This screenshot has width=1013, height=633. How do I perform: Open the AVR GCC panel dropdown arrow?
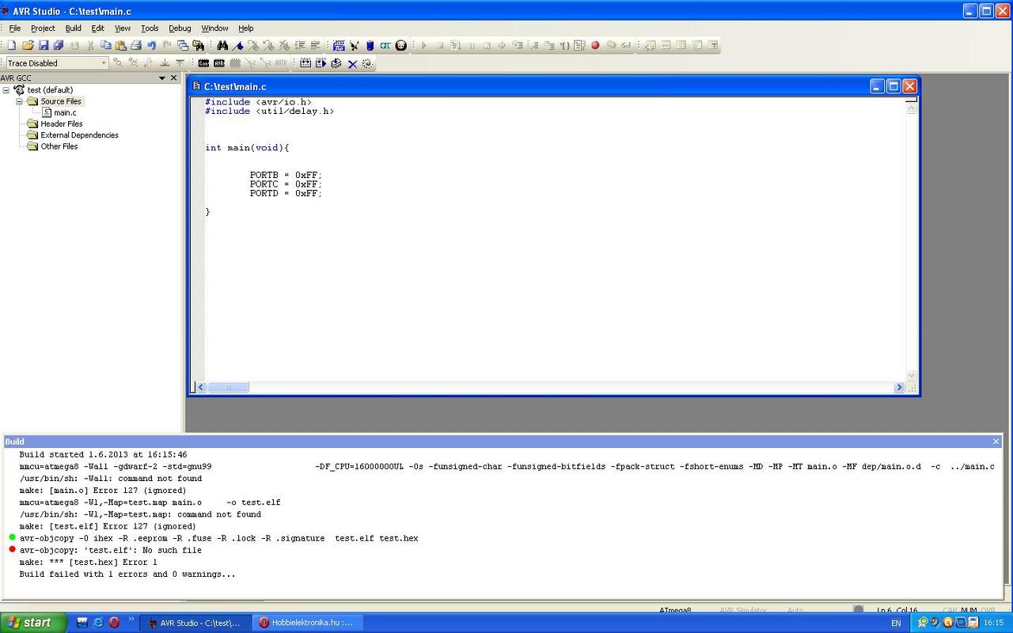(x=162, y=78)
